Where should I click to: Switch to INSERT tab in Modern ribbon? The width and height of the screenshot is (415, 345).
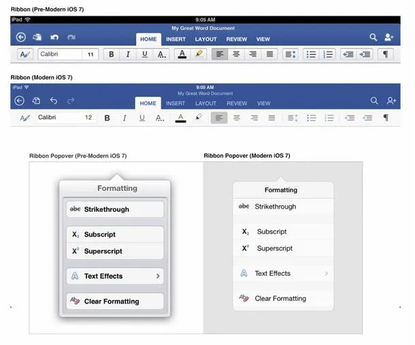pos(176,103)
